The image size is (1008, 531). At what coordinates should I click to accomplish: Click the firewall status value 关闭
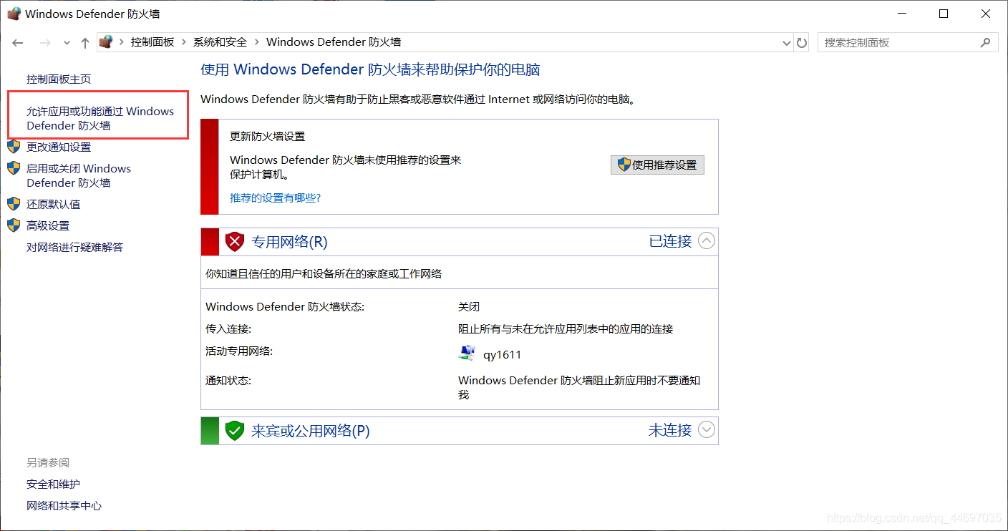tap(469, 306)
